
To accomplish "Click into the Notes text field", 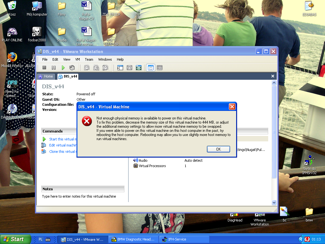I will coord(83,196).
